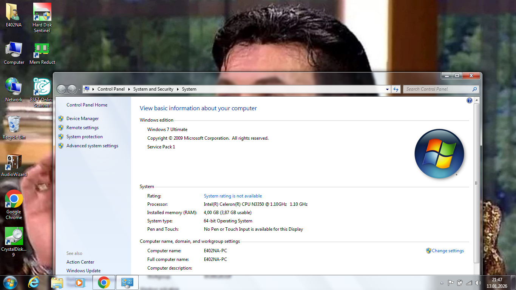The height and width of the screenshot is (290, 516).
Task: Select Control Panel taskbar window button
Action: pyautogui.click(x=127, y=282)
